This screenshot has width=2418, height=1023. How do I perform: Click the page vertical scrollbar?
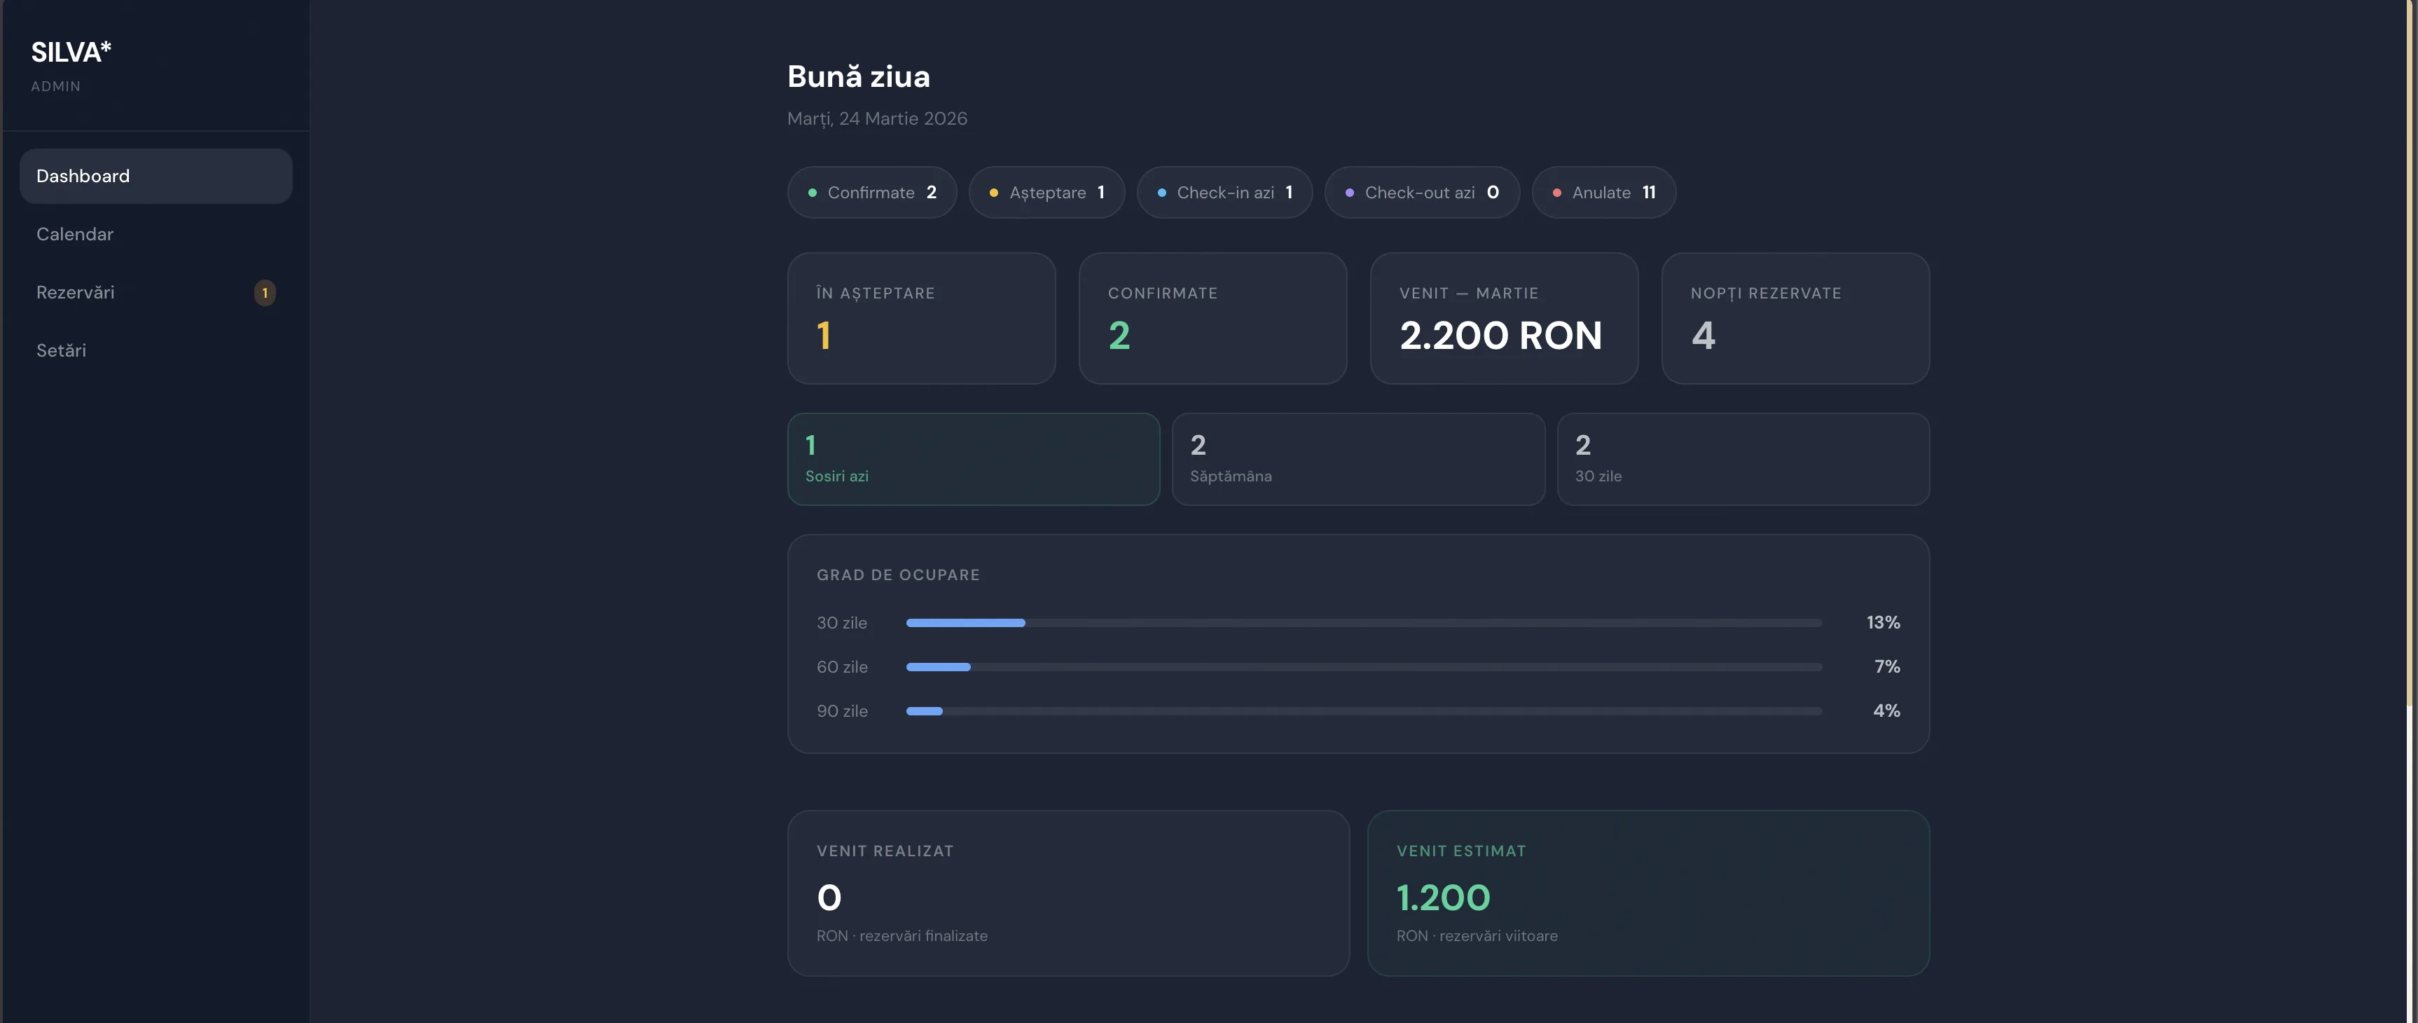pyautogui.click(x=2410, y=352)
